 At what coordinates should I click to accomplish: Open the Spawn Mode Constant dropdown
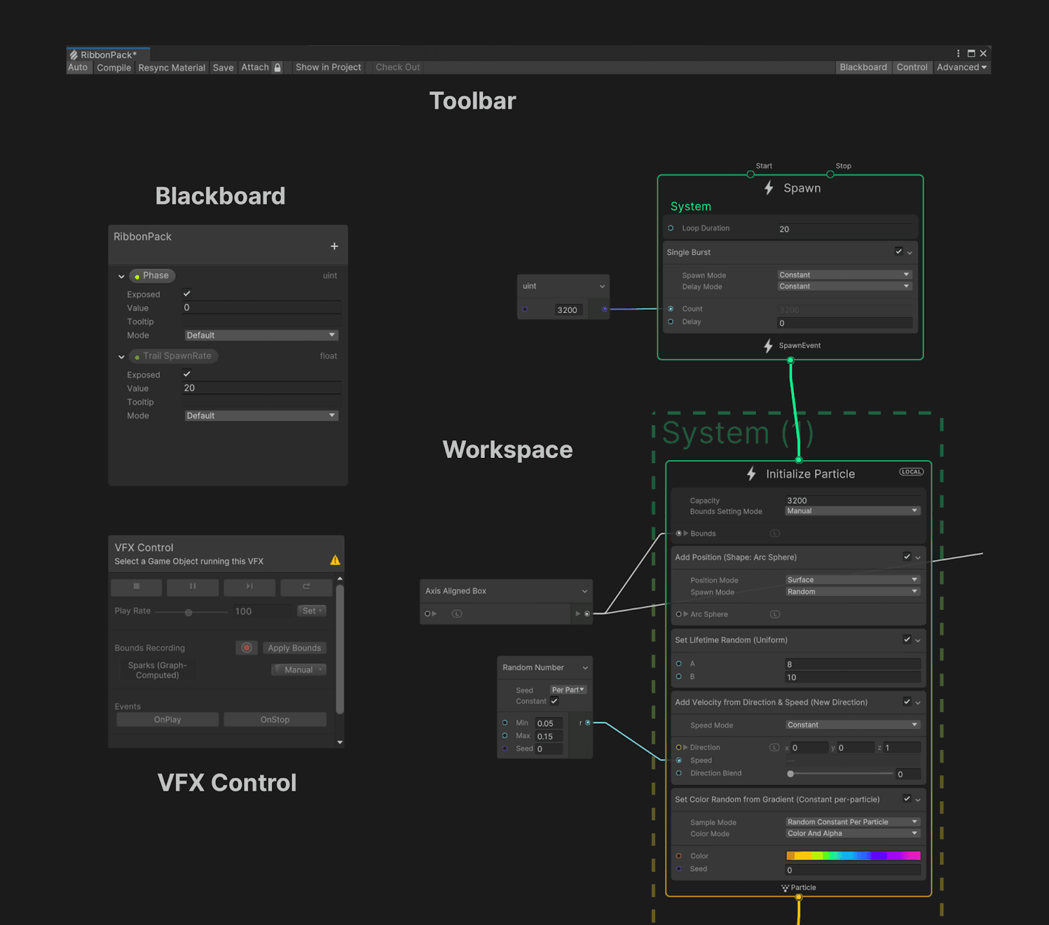844,274
